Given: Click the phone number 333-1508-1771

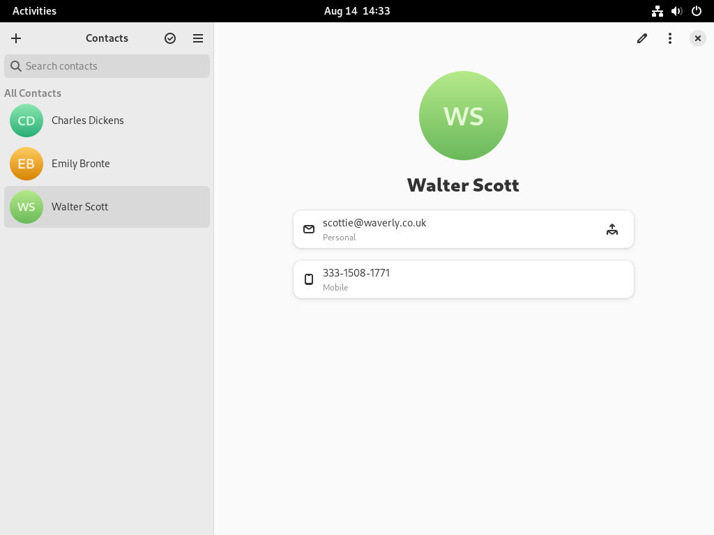Looking at the screenshot, I should pos(356,273).
